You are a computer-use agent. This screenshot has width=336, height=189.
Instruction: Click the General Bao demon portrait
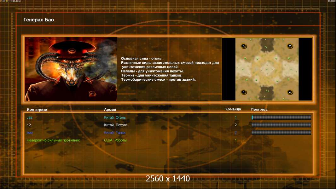[x=71, y=69]
